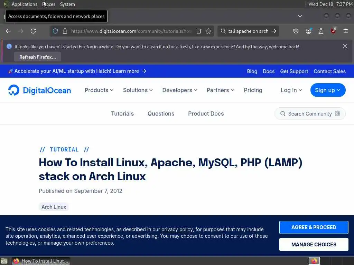Open the Pricing link
354x265 pixels.
253,90
